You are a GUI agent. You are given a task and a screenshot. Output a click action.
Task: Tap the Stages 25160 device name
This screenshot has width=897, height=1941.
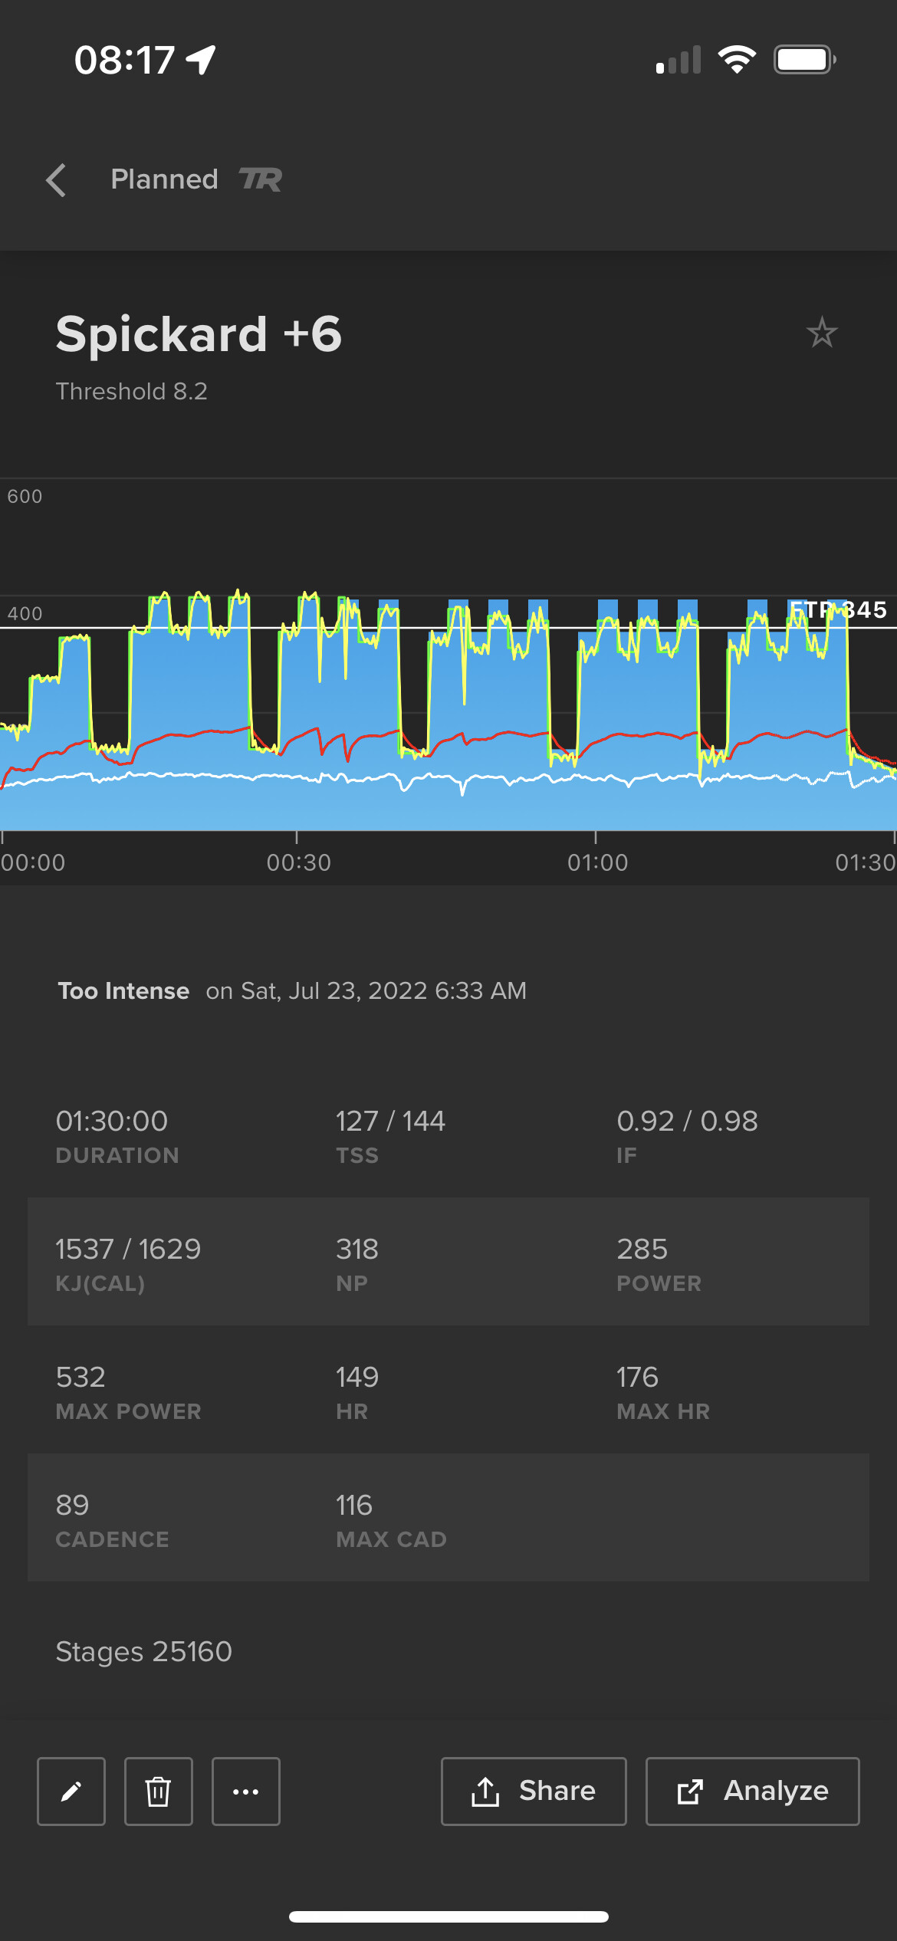pyautogui.click(x=144, y=1651)
